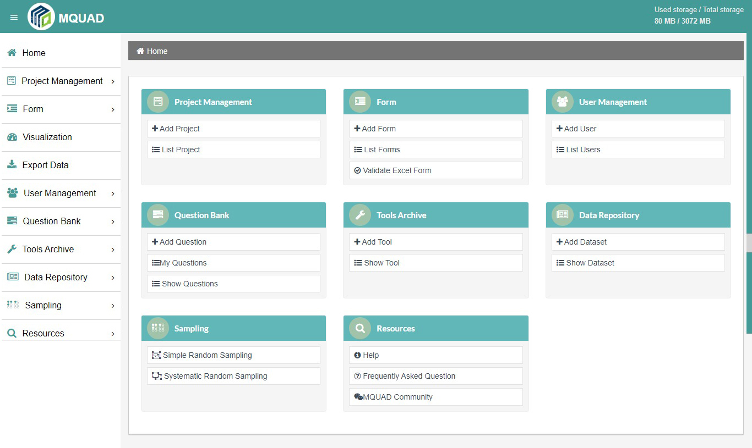Screen dimensions: 752x448
Task: Expand Sampling sidebar menu arrow
Action: click(x=113, y=306)
